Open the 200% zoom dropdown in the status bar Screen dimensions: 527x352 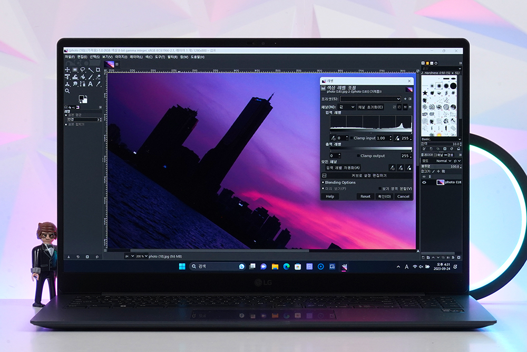(141, 256)
